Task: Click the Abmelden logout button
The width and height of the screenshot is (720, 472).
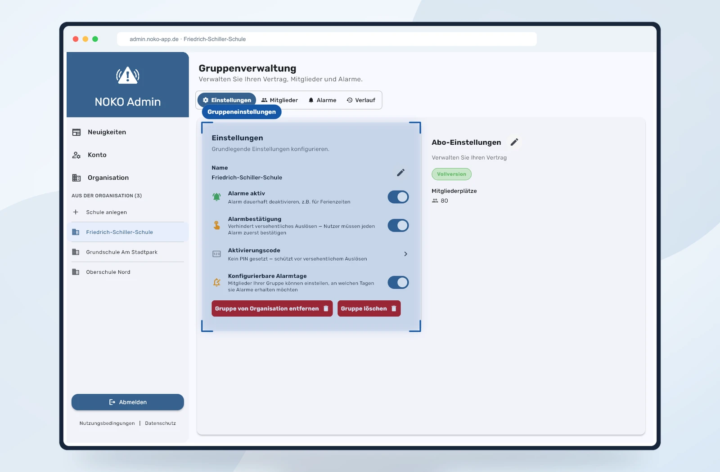Action: tap(128, 402)
